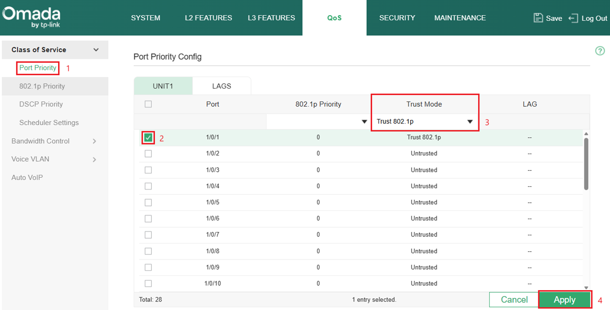Click the Log Out icon
This screenshot has height=310, width=610.
tap(574, 18)
